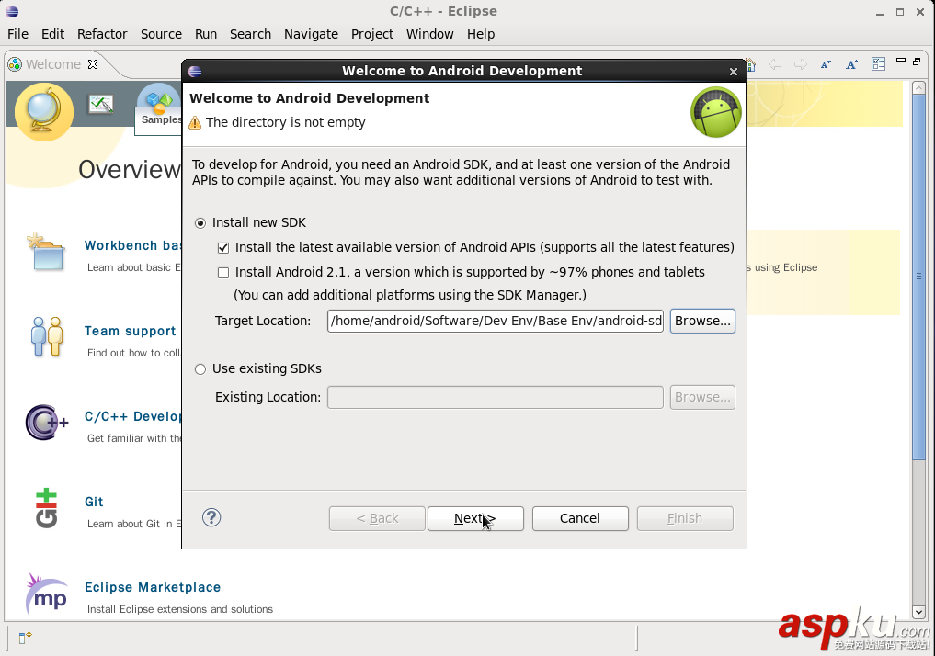
Task: Click the Welcome page vertical scrollbar thumb
Action: coord(918,277)
